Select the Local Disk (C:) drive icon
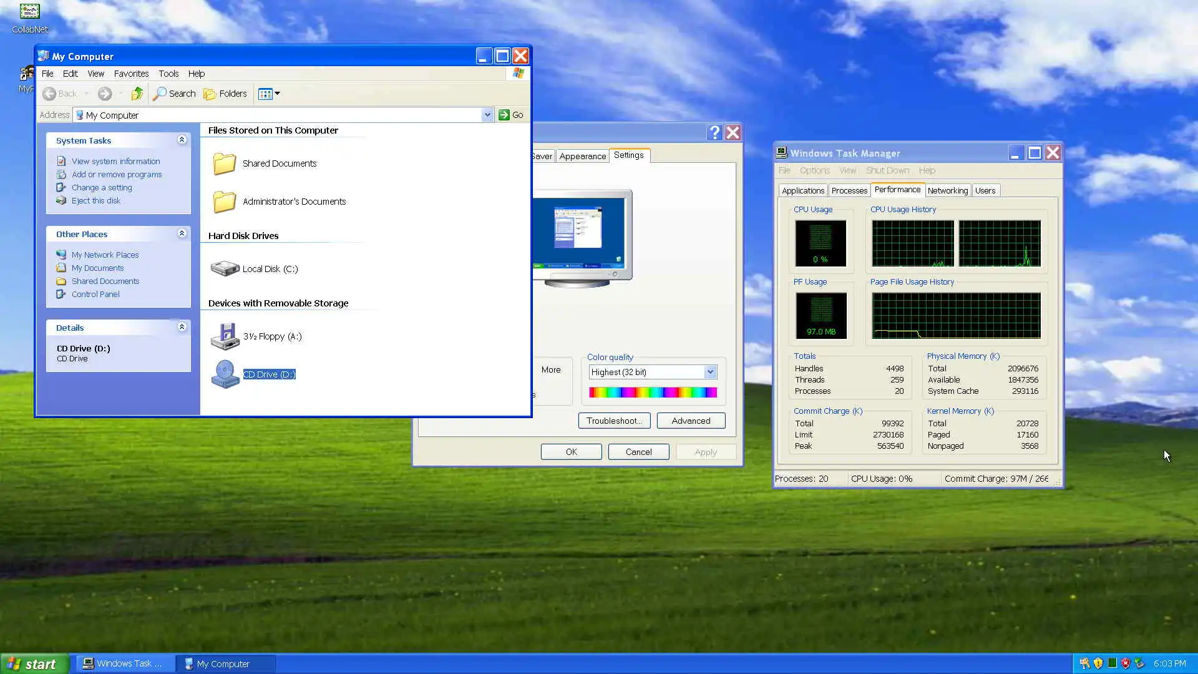Screen dimensions: 1198x674 tap(225, 268)
